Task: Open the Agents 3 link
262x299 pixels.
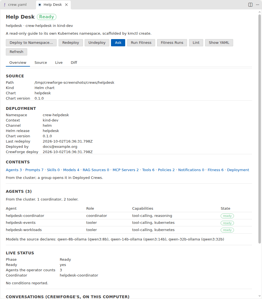Action: pyautogui.click(x=14, y=170)
